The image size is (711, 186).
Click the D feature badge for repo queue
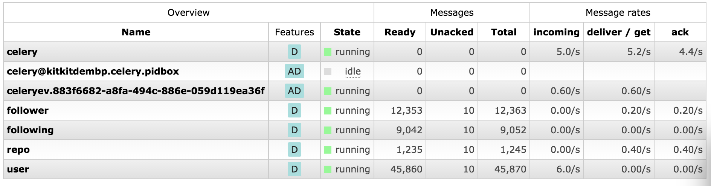[x=294, y=149]
